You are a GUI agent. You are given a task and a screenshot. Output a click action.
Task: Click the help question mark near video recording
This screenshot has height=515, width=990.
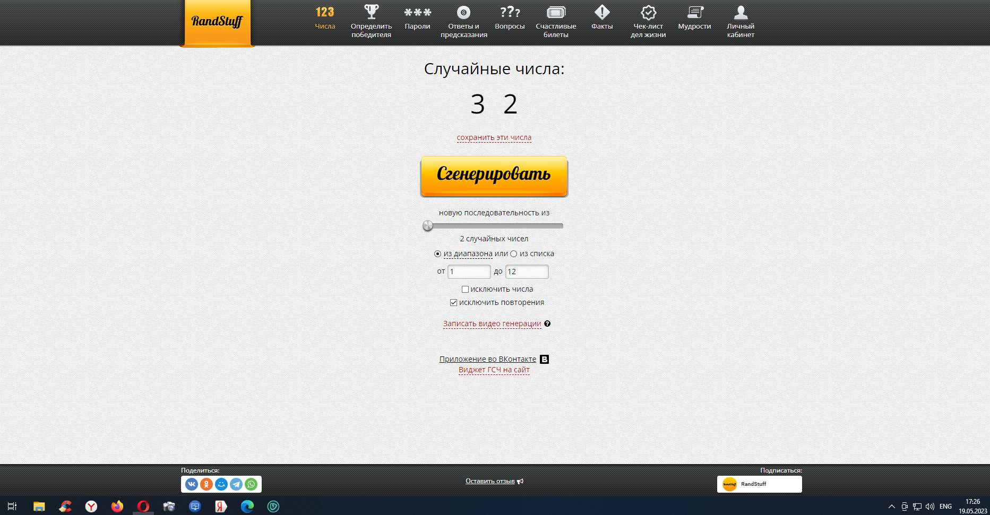[547, 324]
